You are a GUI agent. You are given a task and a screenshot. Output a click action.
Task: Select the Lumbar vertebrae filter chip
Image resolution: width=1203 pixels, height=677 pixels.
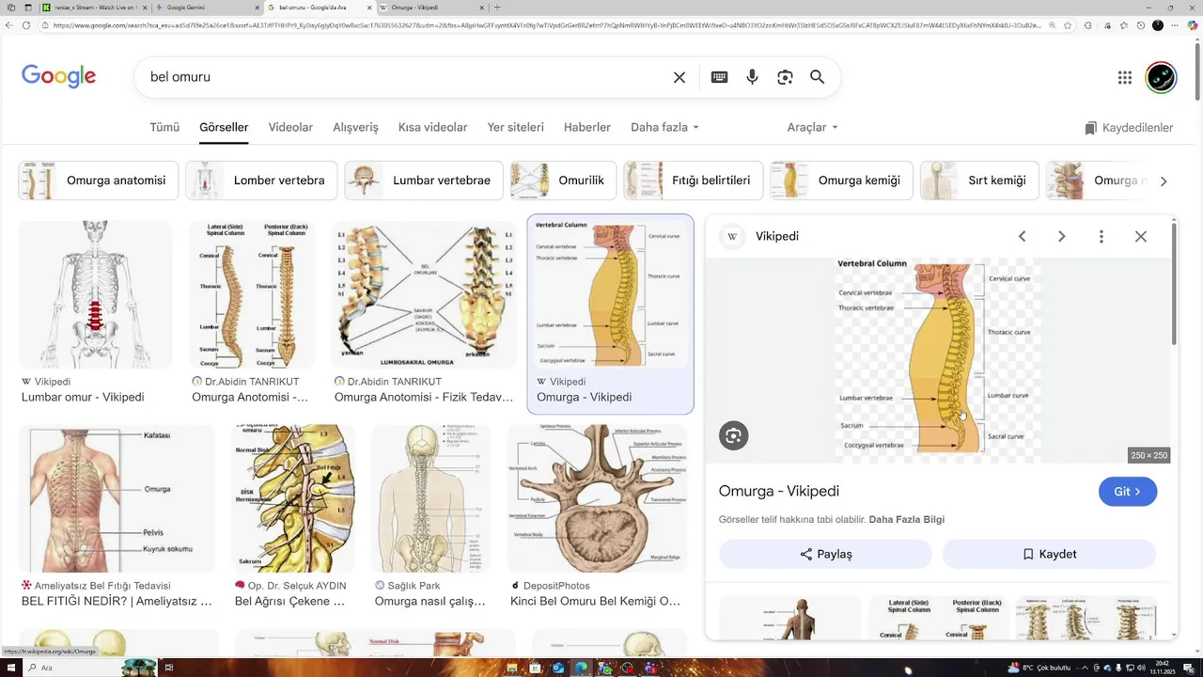424,181
